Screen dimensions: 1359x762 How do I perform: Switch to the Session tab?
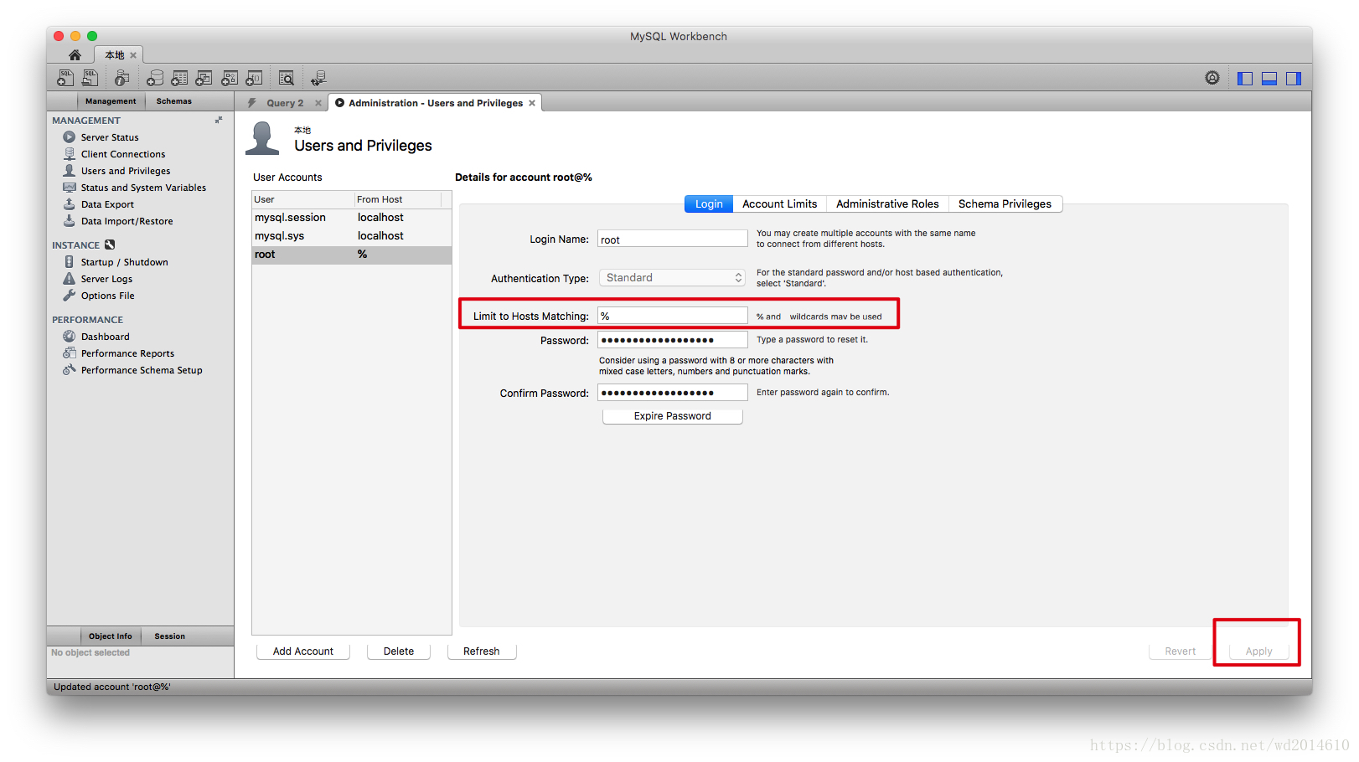[x=170, y=636]
